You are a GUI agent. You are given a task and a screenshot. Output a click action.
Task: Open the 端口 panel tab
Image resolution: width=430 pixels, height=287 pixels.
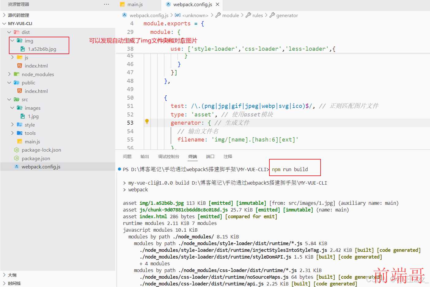click(x=210, y=156)
